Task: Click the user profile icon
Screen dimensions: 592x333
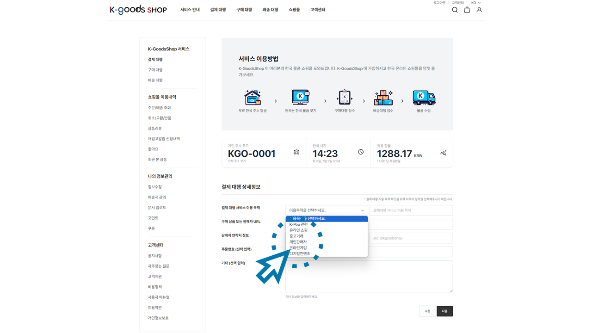Action: (x=479, y=10)
